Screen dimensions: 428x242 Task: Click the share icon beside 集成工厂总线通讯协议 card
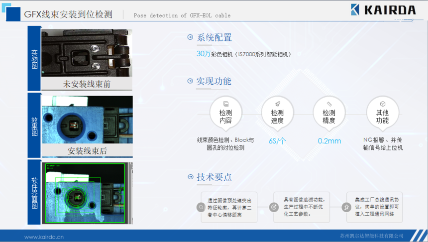346,207
